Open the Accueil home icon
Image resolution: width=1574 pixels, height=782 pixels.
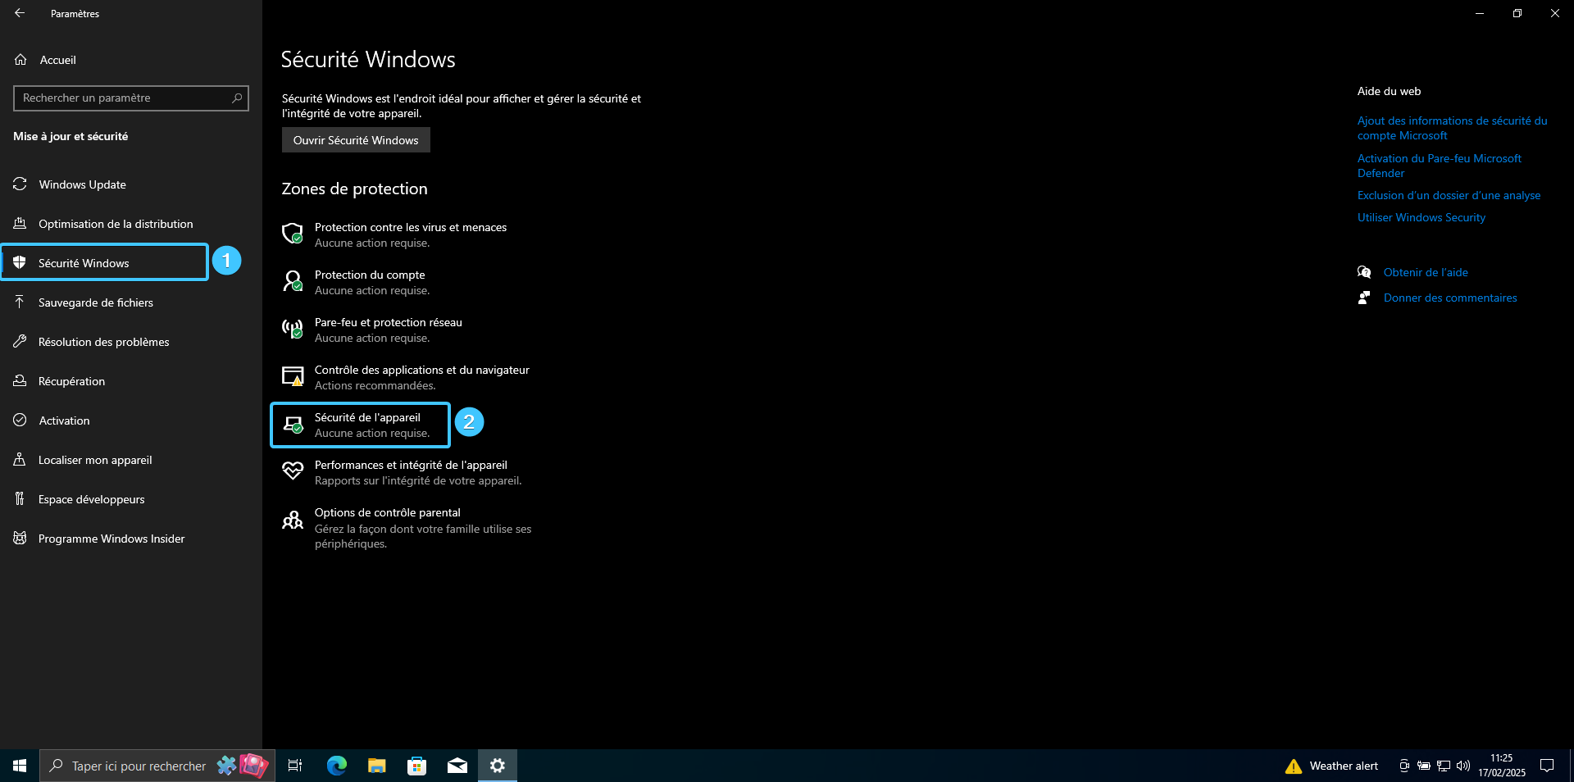(x=20, y=60)
